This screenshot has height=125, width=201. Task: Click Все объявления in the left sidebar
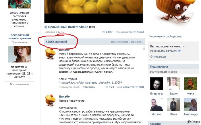[x=20, y=84]
